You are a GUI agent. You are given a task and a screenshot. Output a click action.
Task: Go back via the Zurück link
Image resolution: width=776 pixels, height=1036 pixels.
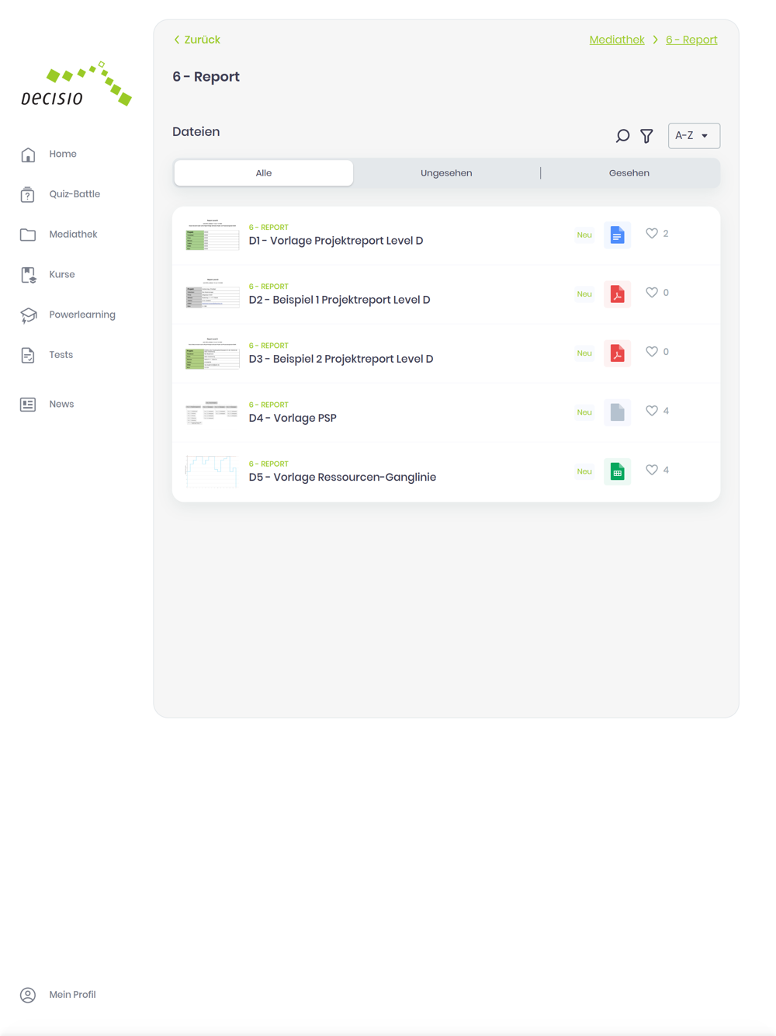pos(197,40)
